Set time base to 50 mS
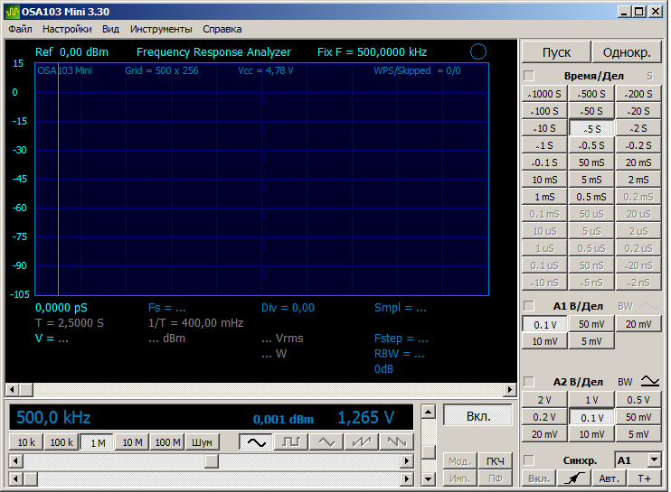Screen dimensions: 671x492 pos(591,162)
